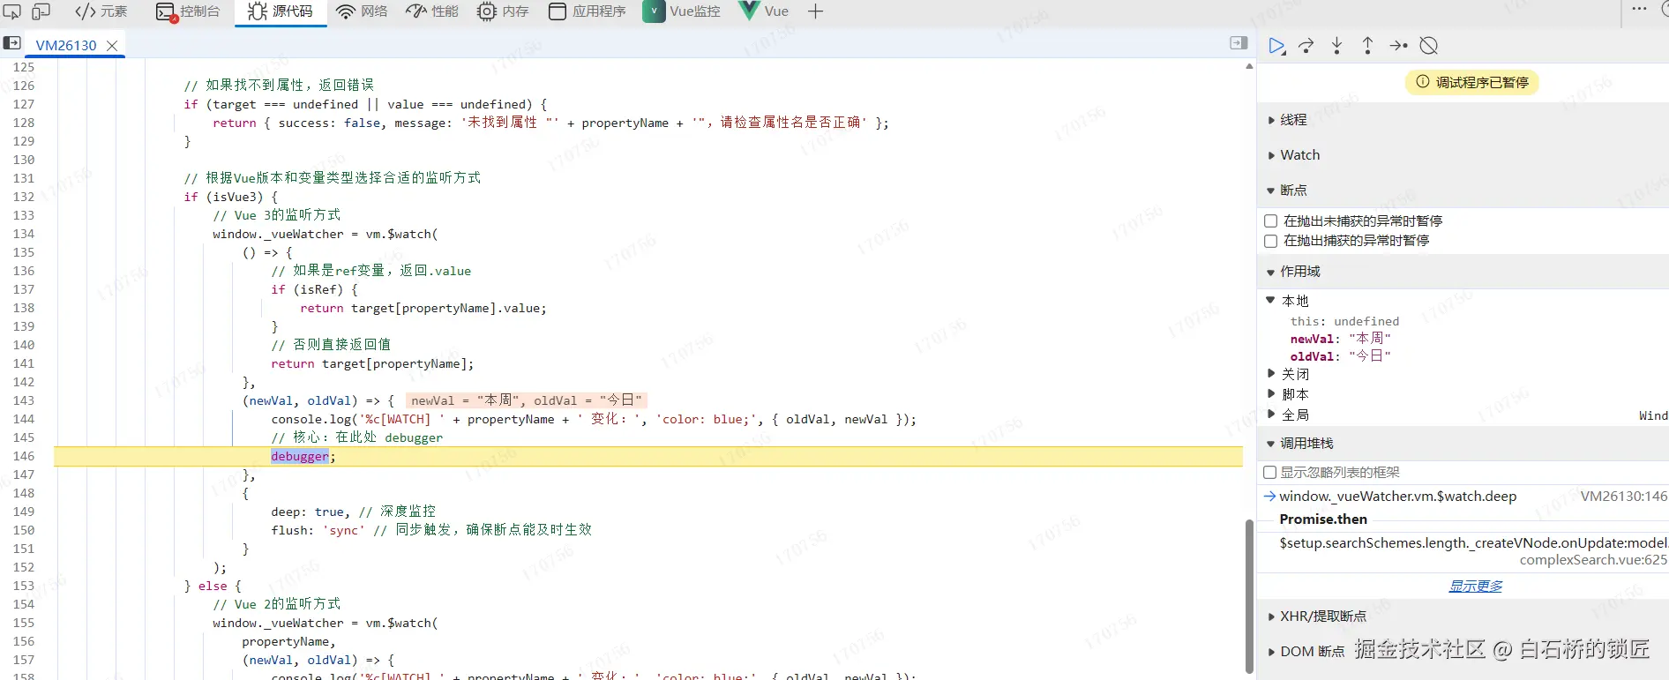Toggle the file navigator sidebar icon
Viewport: 1669px width, 680px height.
[x=12, y=43]
